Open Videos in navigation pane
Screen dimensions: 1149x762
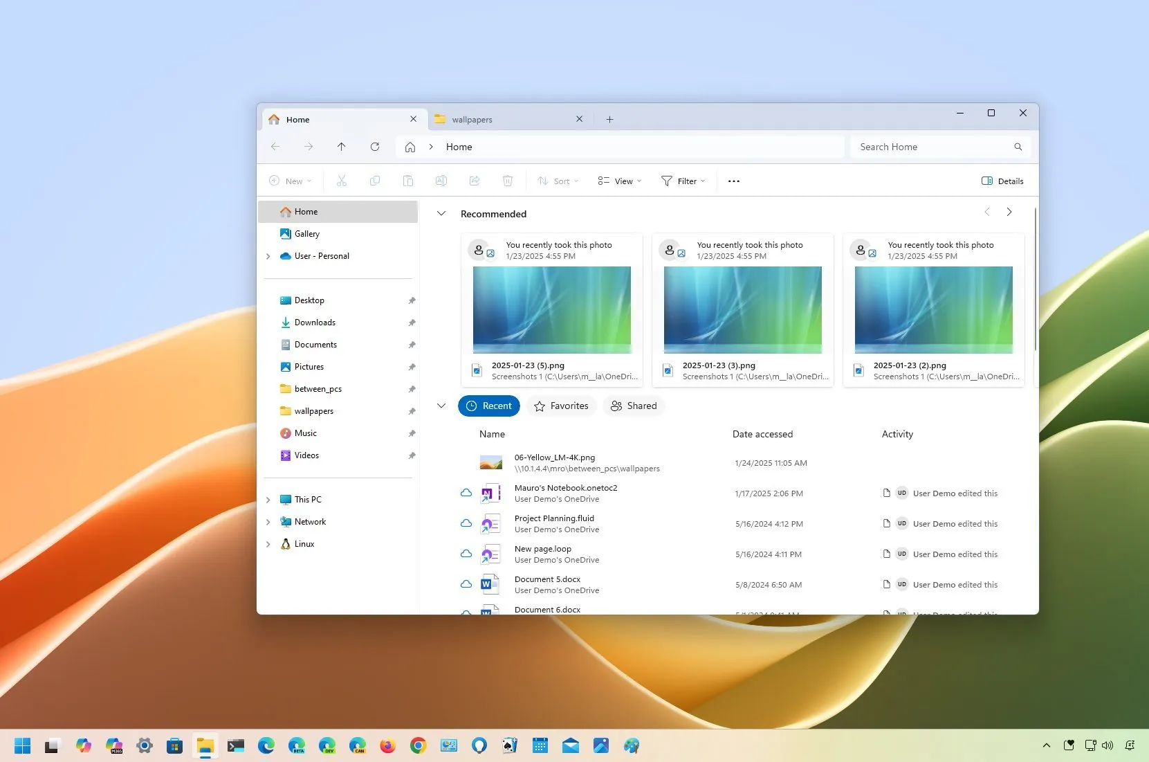(x=338, y=455)
